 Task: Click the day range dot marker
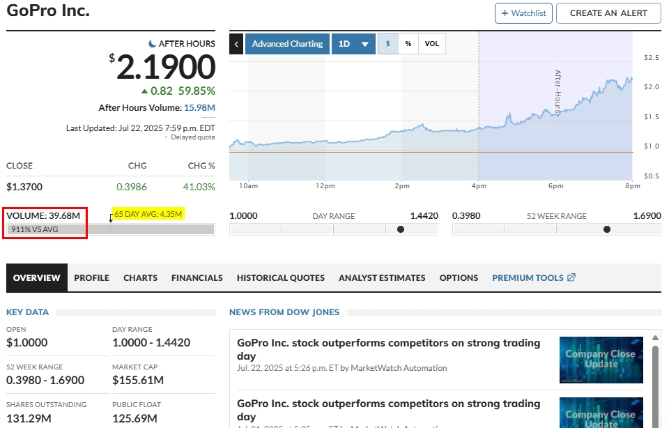pyautogui.click(x=400, y=229)
